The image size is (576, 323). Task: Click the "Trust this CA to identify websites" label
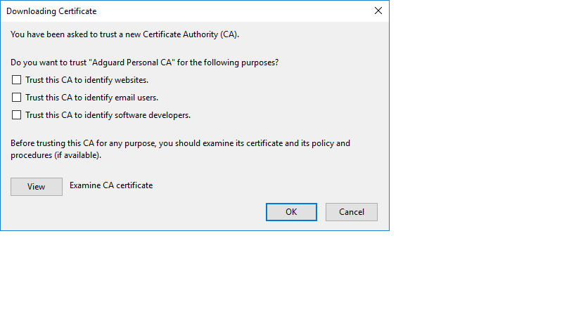click(x=87, y=80)
